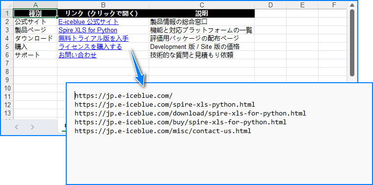Viewport: 373px width, 185px height.
Task: Select column D header
Action: [270, 5]
